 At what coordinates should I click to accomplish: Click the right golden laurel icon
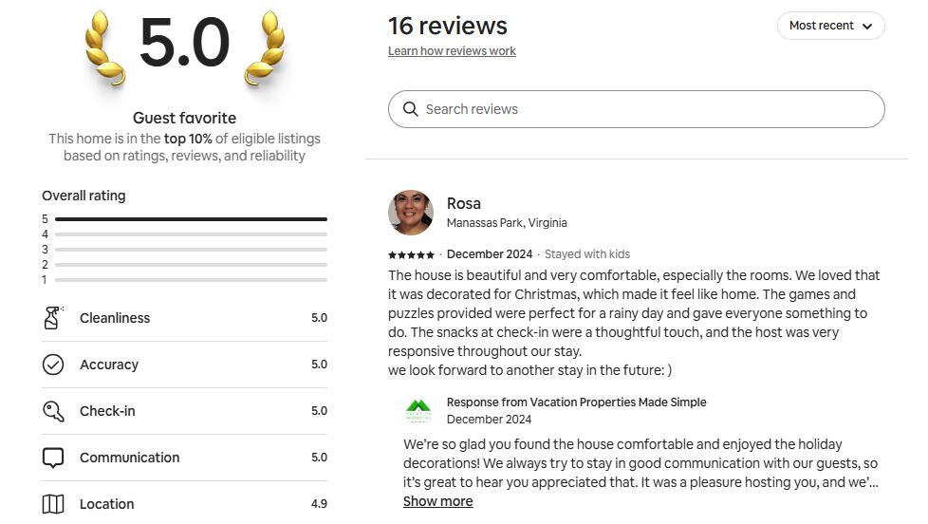point(265,49)
